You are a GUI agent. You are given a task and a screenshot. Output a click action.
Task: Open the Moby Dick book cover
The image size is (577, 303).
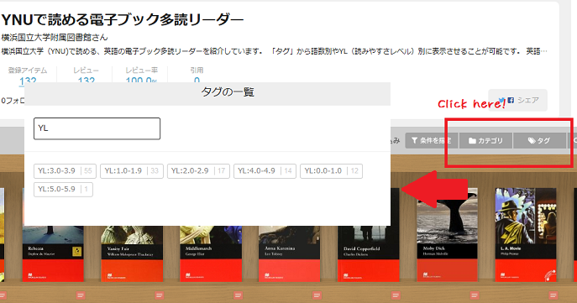point(447,235)
